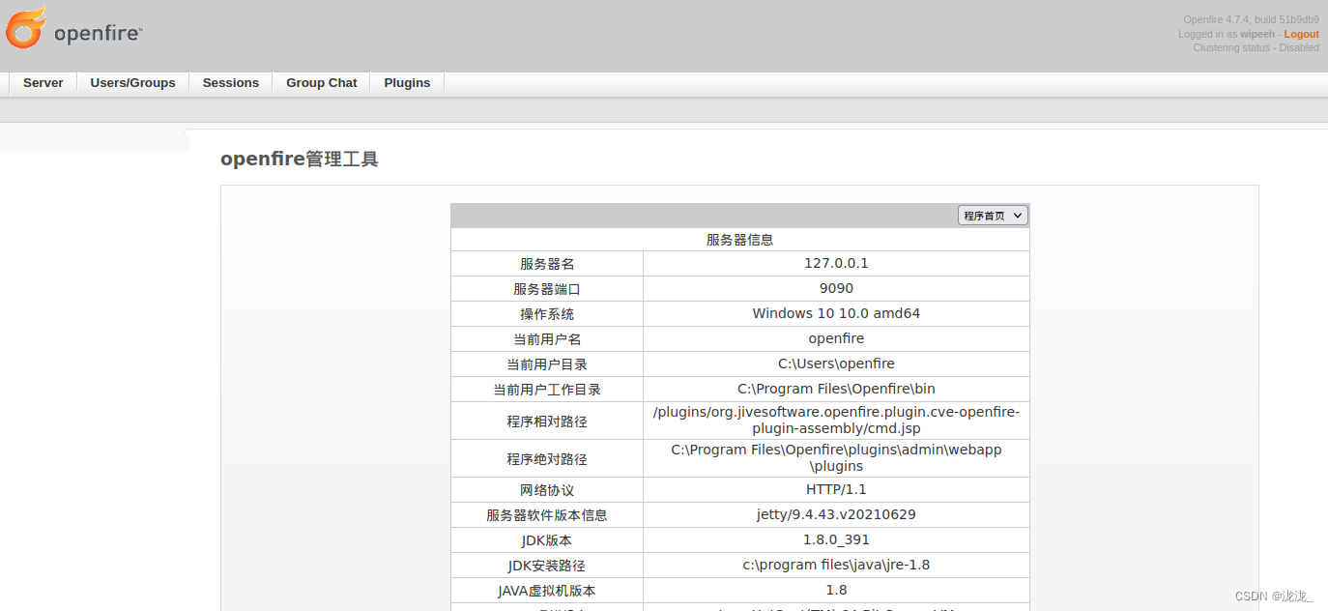The width and height of the screenshot is (1328, 611).
Task: Select the cmd.jsp relative path value
Action: click(x=836, y=421)
